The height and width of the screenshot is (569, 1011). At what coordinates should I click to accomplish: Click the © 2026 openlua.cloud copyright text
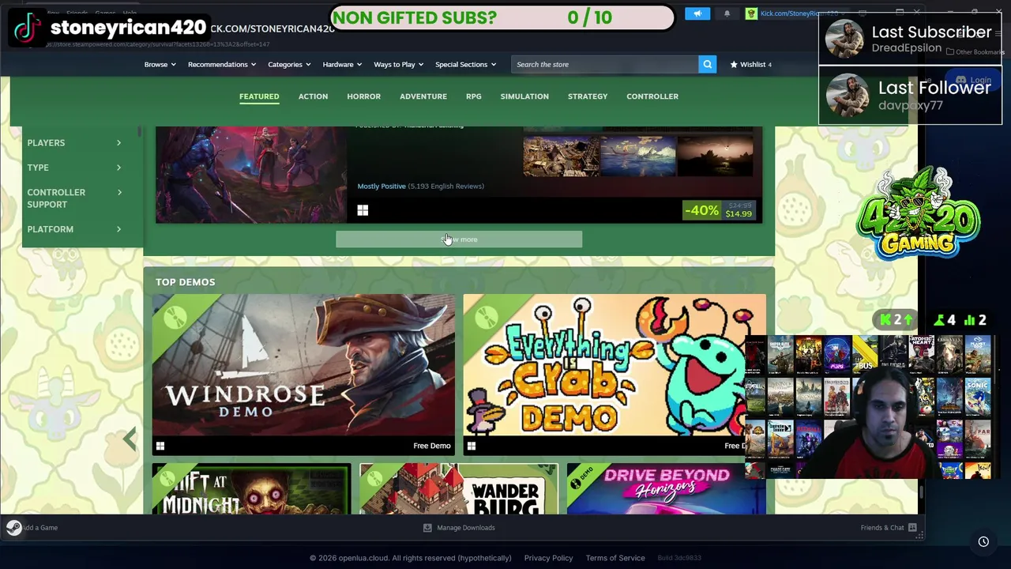click(x=411, y=558)
